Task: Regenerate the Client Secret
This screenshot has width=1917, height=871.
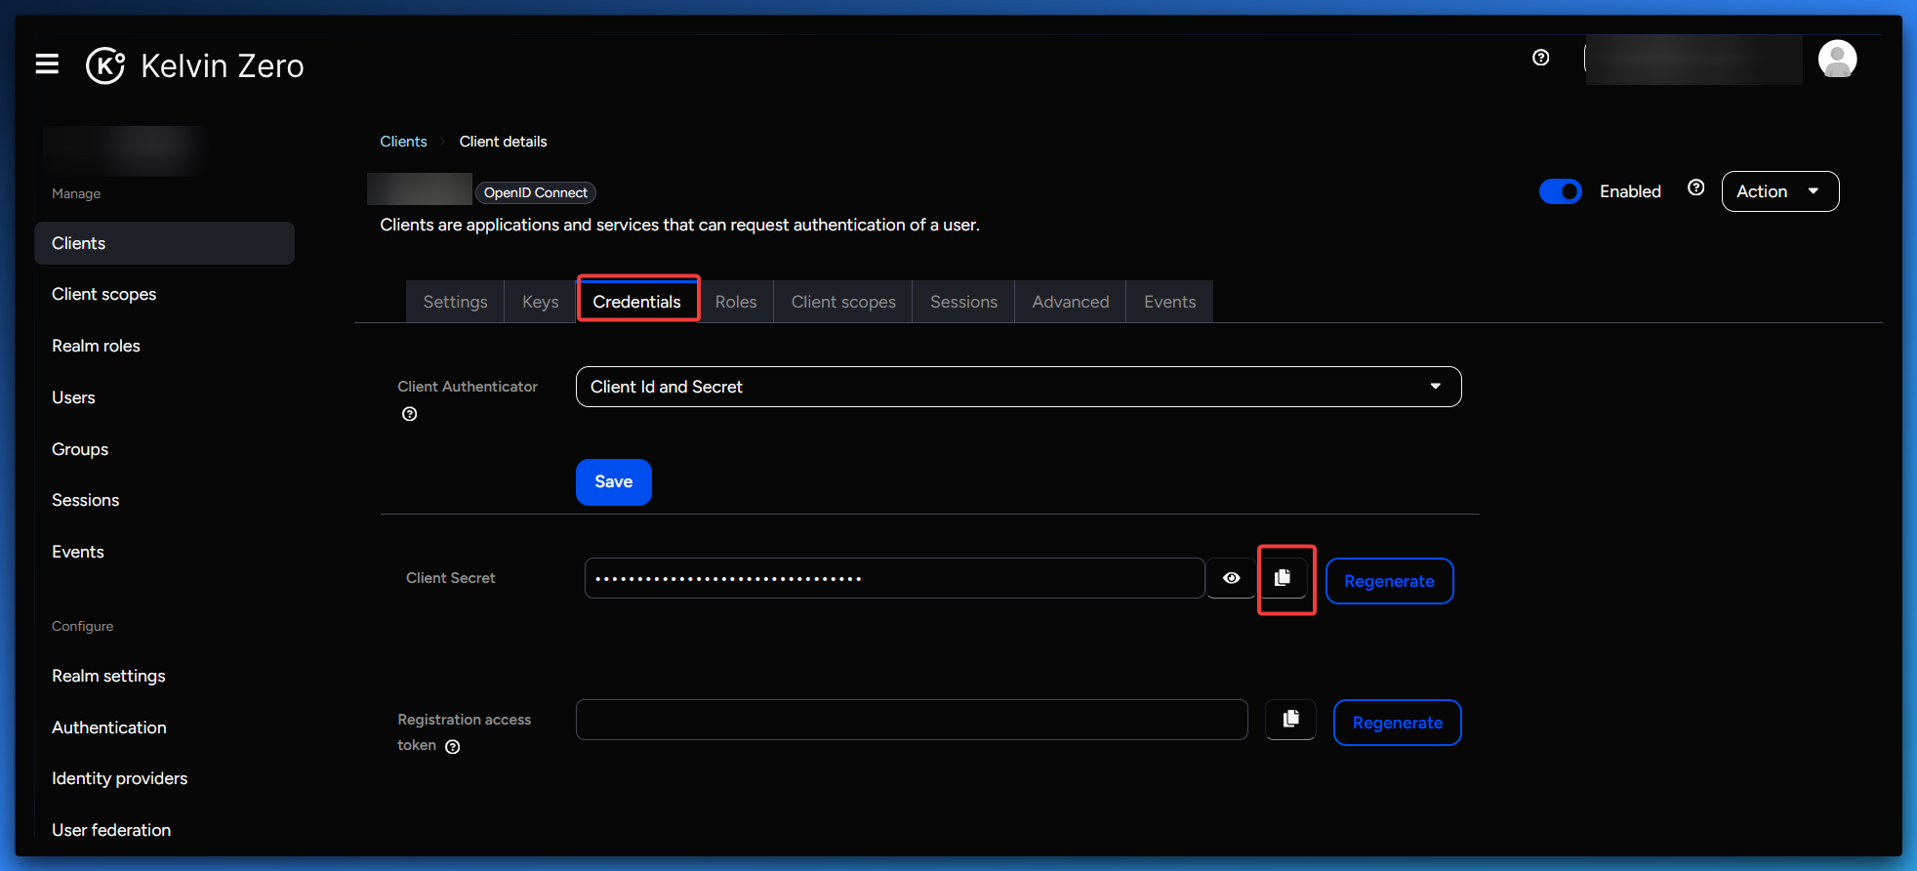Action: [1388, 581]
